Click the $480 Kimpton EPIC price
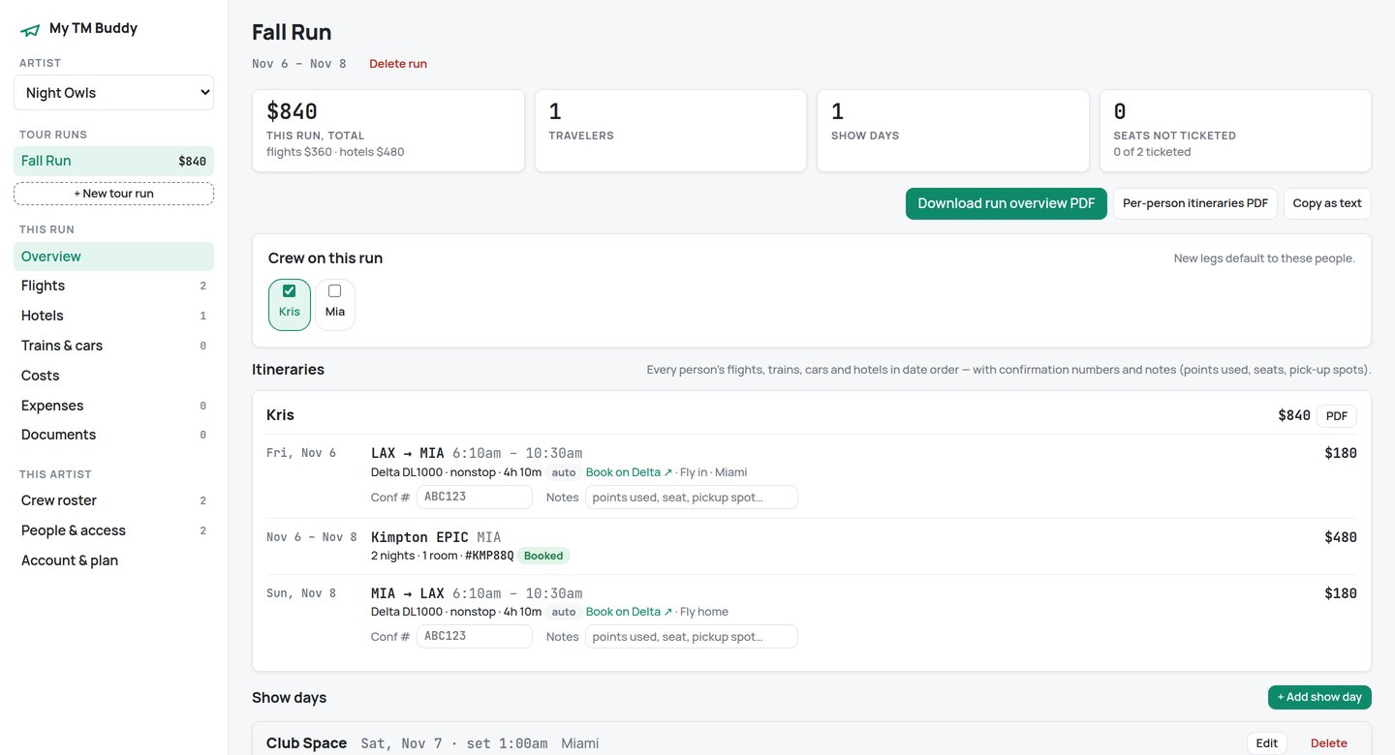 point(1341,537)
